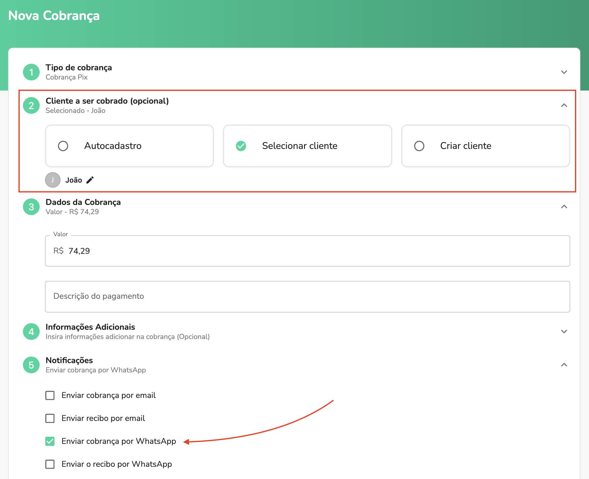
Task: Click the 'Insira informações adicionar na cobrança' subtitle
Action: [x=128, y=337]
